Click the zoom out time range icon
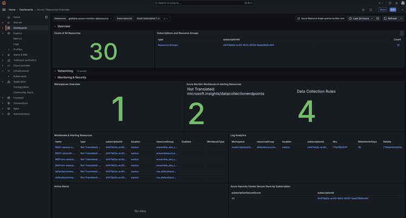Screen dimensions: 406x218 pos(378,18)
